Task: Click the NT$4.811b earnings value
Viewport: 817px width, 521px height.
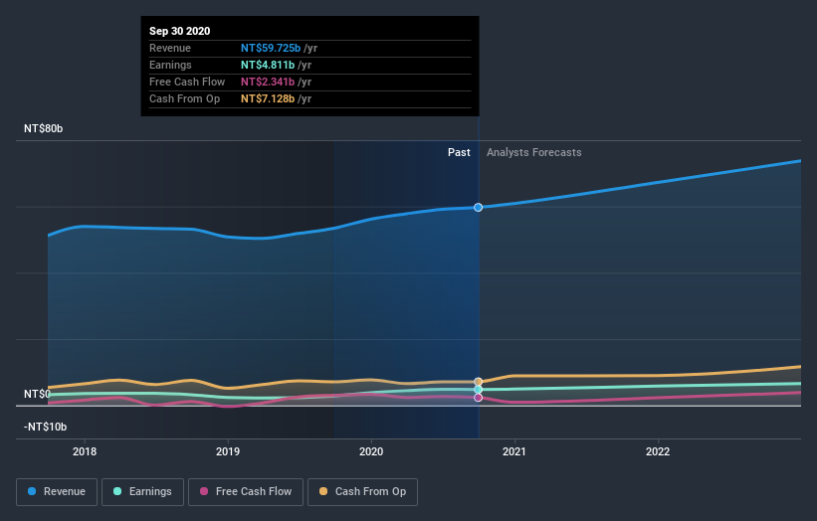Action: pos(268,65)
